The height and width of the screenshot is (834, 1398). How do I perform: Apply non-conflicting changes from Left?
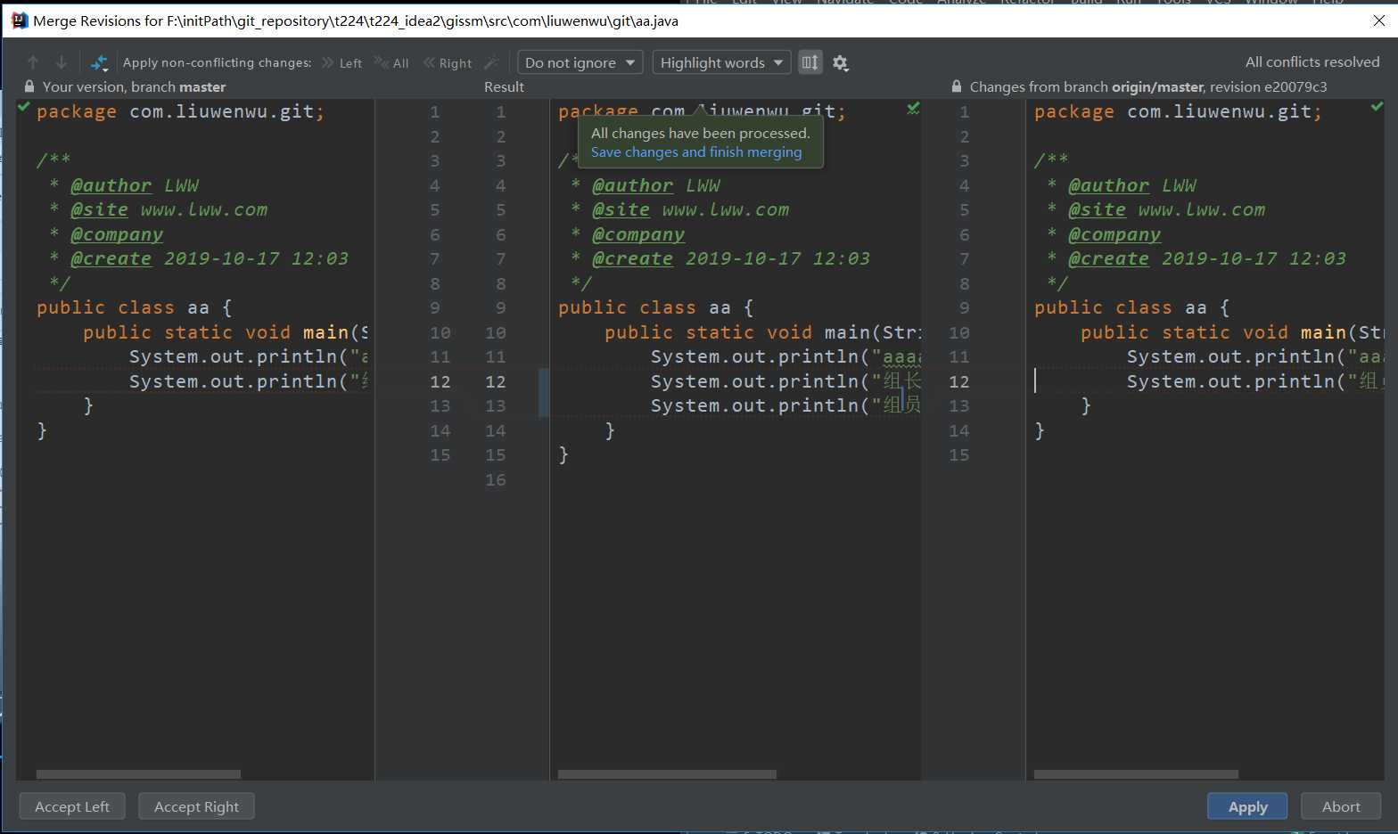click(342, 62)
